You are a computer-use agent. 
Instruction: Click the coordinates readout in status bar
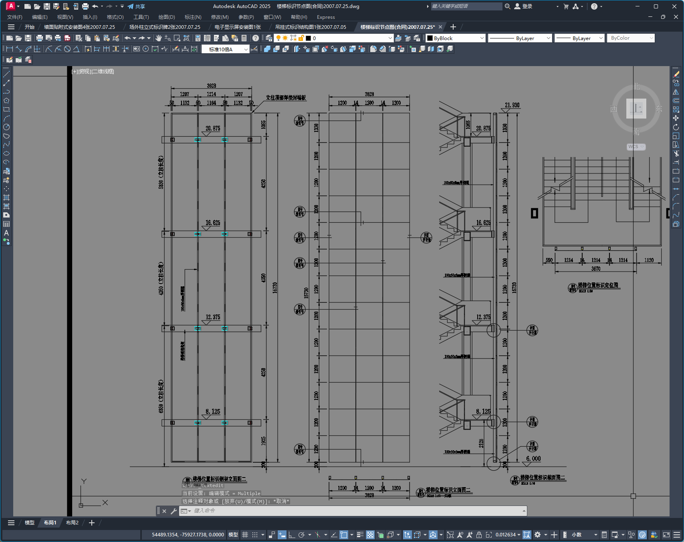point(188,534)
